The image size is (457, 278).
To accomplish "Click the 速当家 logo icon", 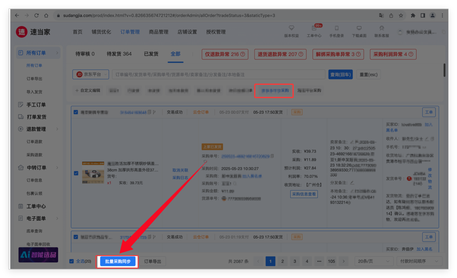I will point(22,32).
